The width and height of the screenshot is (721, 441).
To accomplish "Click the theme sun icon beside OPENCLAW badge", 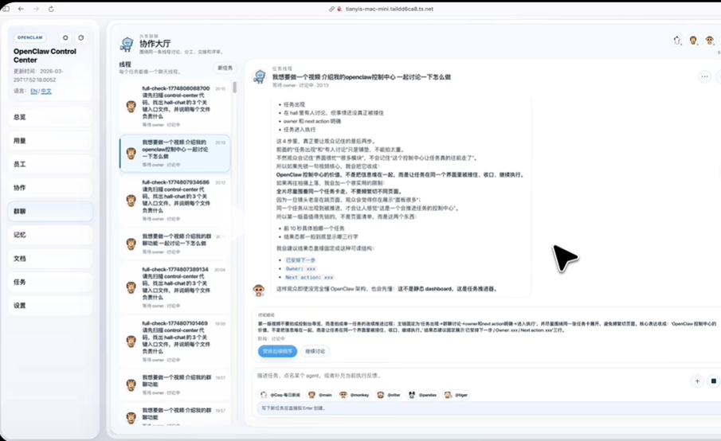I will point(65,37).
